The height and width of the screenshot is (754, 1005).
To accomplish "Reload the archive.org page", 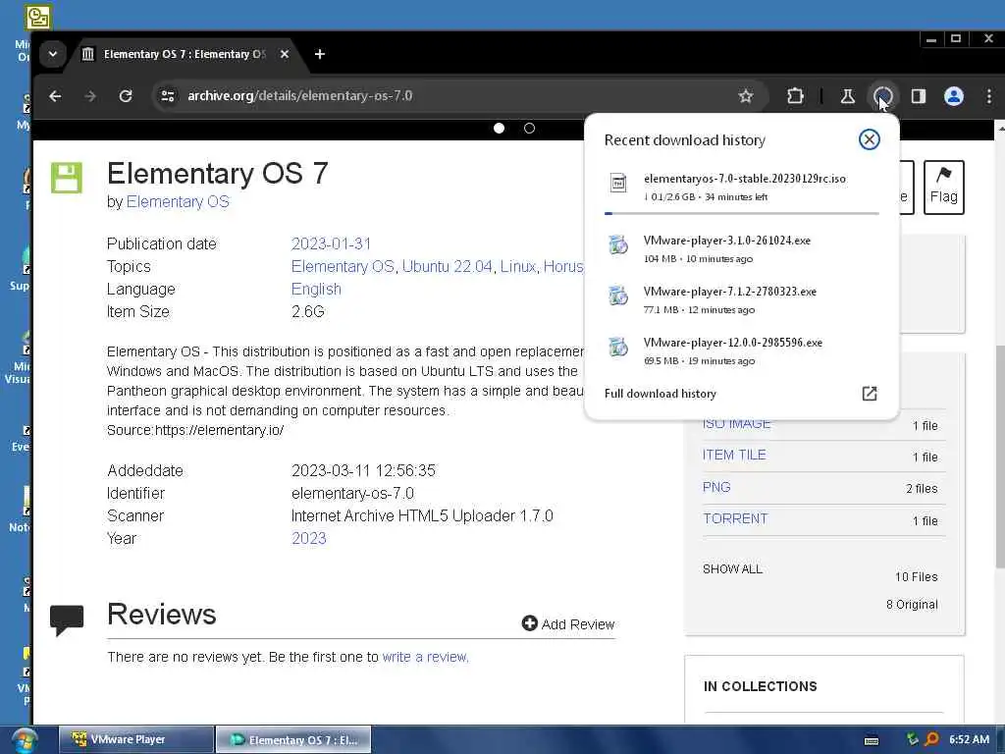I will pos(126,96).
